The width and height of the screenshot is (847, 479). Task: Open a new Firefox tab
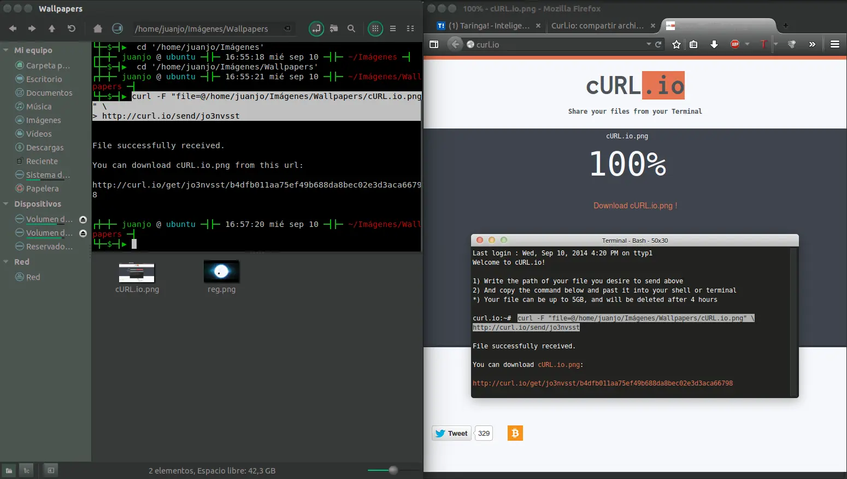pos(786,26)
